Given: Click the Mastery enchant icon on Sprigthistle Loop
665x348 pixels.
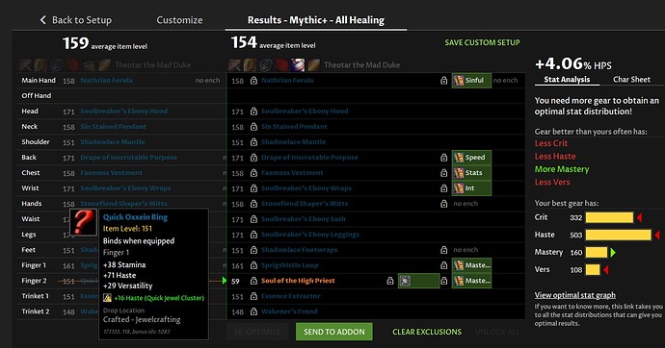Looking at the screenshot, I should (459, 265).
